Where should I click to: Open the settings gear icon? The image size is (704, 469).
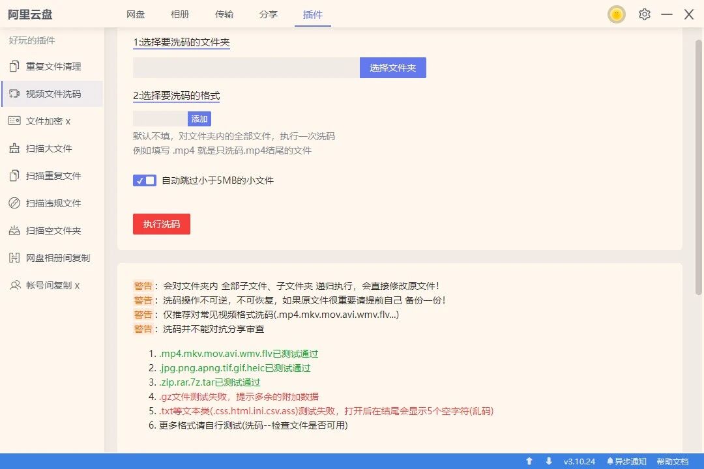[x=644, y=14]
